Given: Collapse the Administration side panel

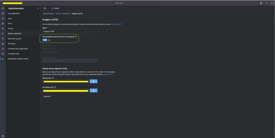Looking at the screenshot, I should pyautogui.click(x=38, y=8).
